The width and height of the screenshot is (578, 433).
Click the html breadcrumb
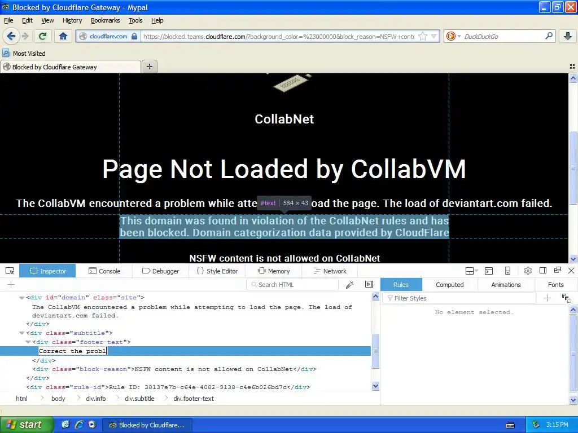pos(22,399)
